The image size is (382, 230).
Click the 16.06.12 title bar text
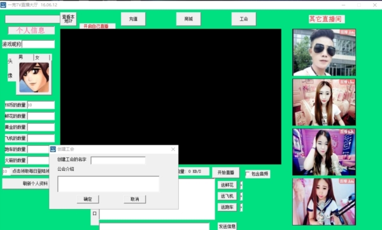tap(49, 5)
